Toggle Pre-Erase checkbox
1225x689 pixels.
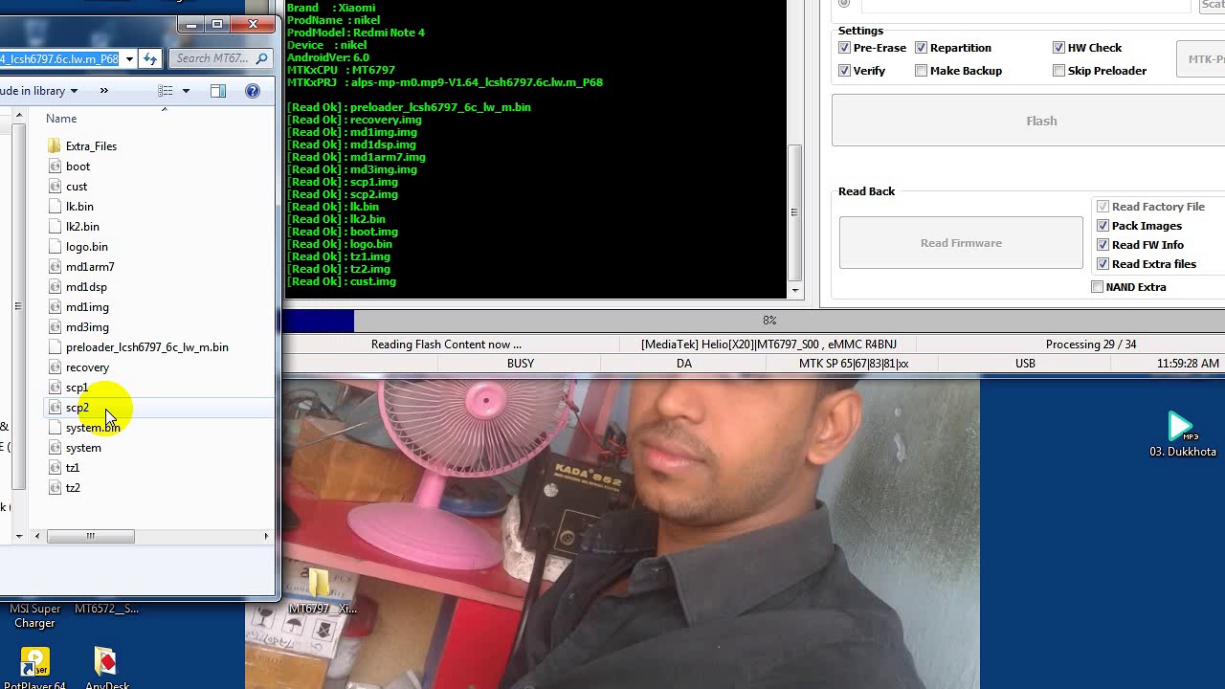844,48
